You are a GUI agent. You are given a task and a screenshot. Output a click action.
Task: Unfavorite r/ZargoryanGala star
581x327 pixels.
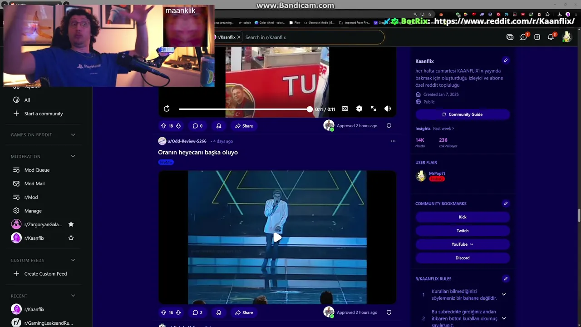71,224
